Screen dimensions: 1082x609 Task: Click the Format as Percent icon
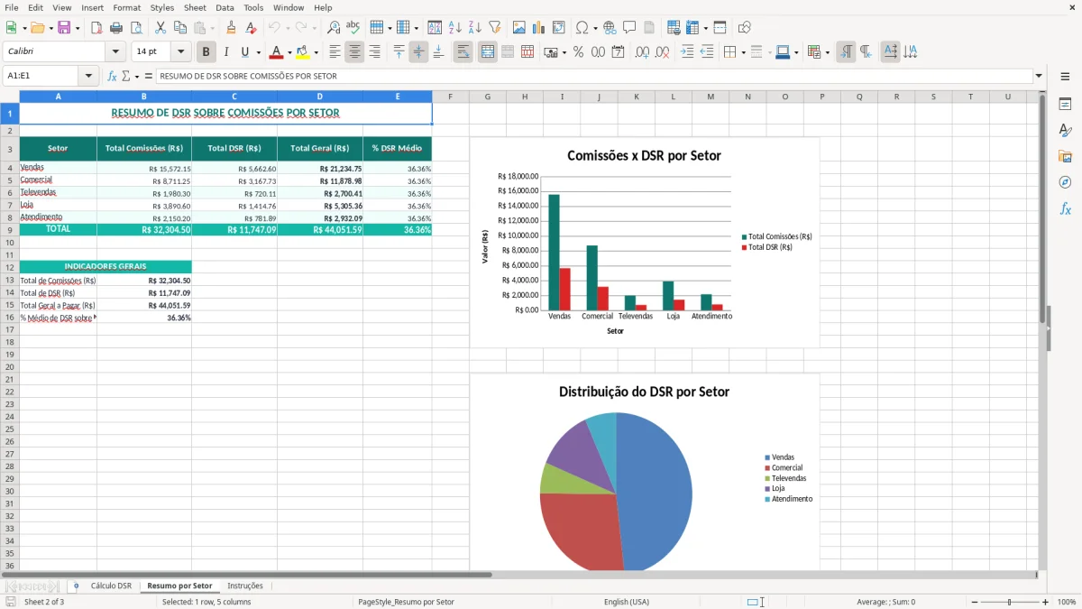coord(578,52)
